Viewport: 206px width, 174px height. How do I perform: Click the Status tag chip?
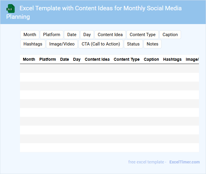(x=133, y=44)
